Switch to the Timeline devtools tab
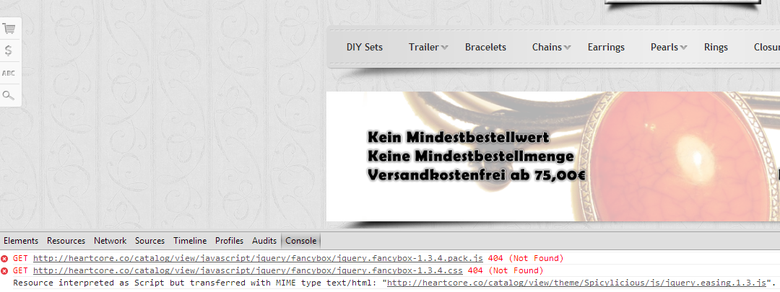The width and height of the screenshot is (780, 292). click(190, 241)
